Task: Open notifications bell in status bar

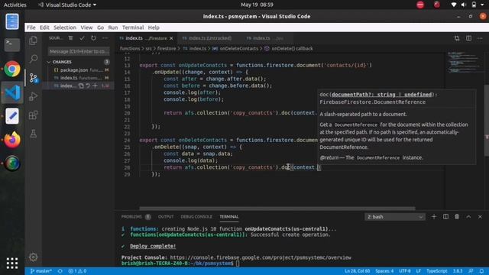Action: (482, 271)
